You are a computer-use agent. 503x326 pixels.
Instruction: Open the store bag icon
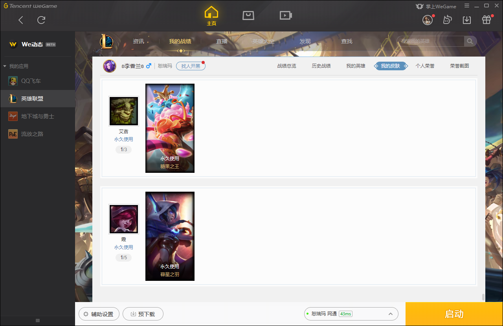click(x=248, y=15)
